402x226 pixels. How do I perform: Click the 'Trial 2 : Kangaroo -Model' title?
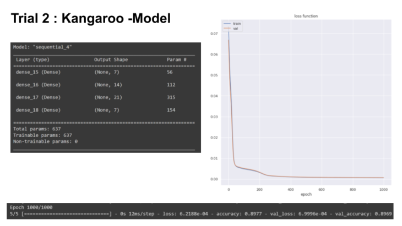(x=91, y=17)
